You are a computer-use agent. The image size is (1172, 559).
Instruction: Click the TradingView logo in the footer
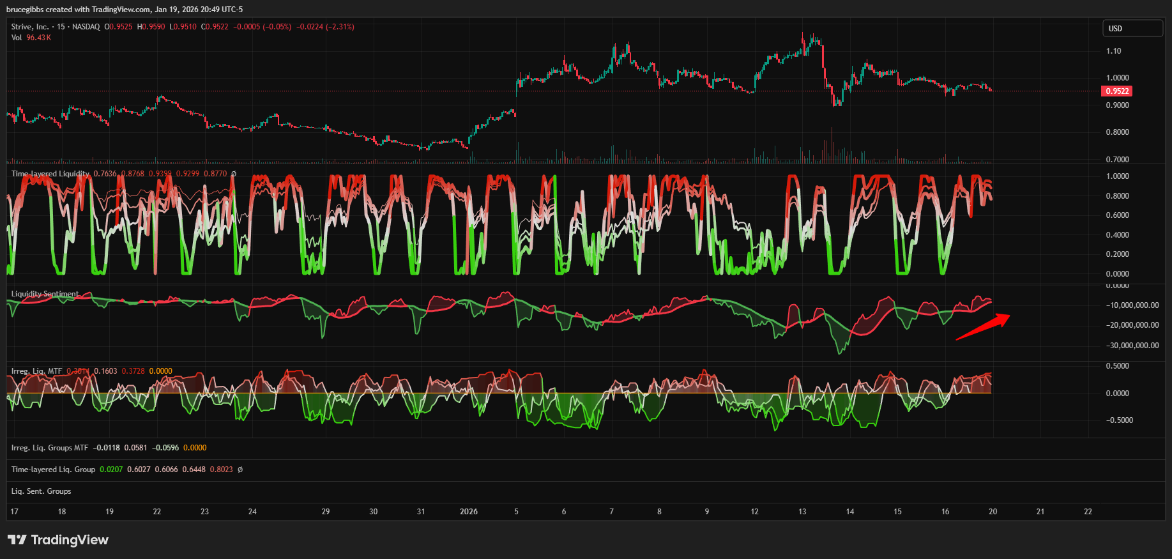pyautogui.click(x=58, y=540)
